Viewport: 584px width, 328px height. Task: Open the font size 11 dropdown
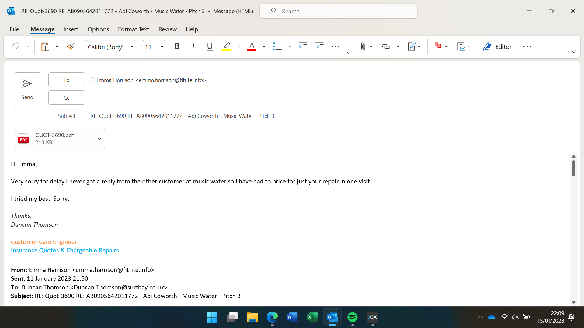(162, 47)
